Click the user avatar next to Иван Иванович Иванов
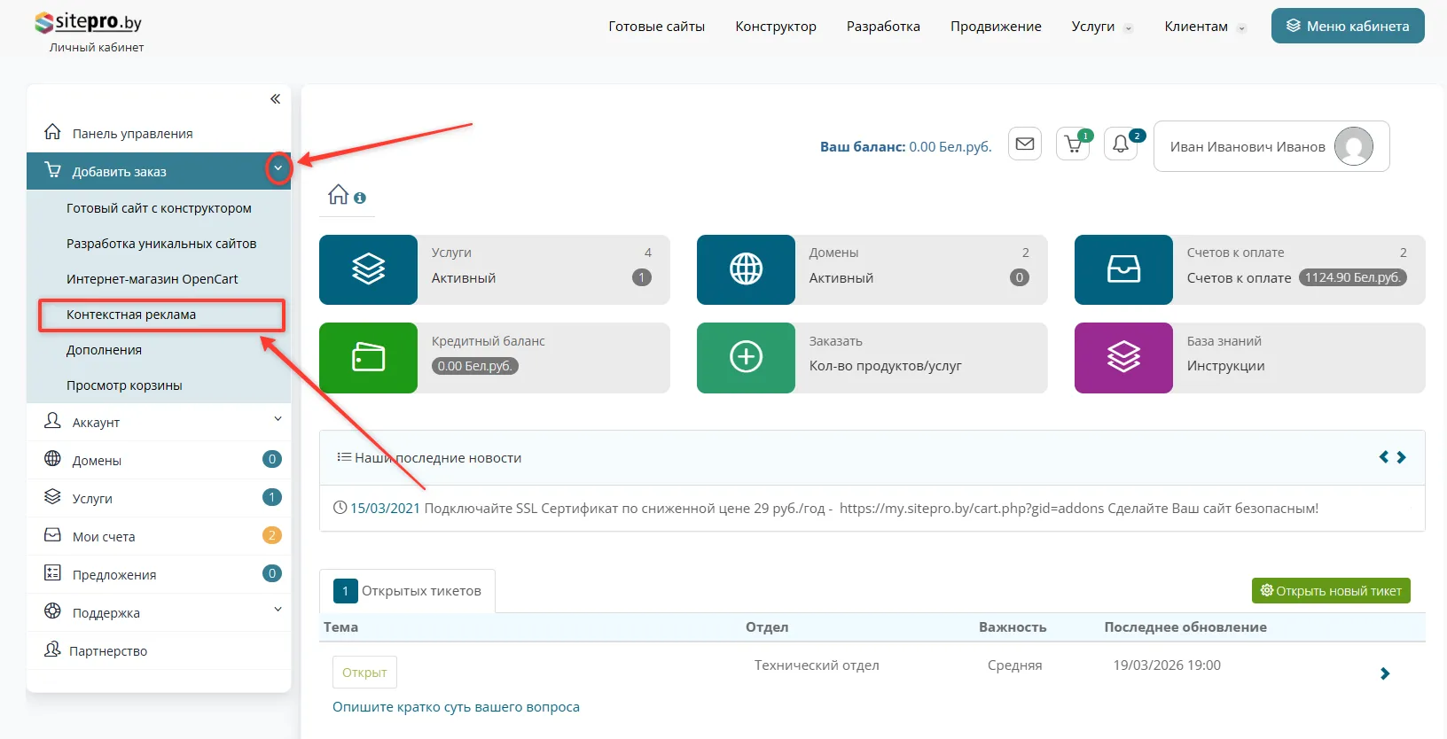 (1353, 146)
